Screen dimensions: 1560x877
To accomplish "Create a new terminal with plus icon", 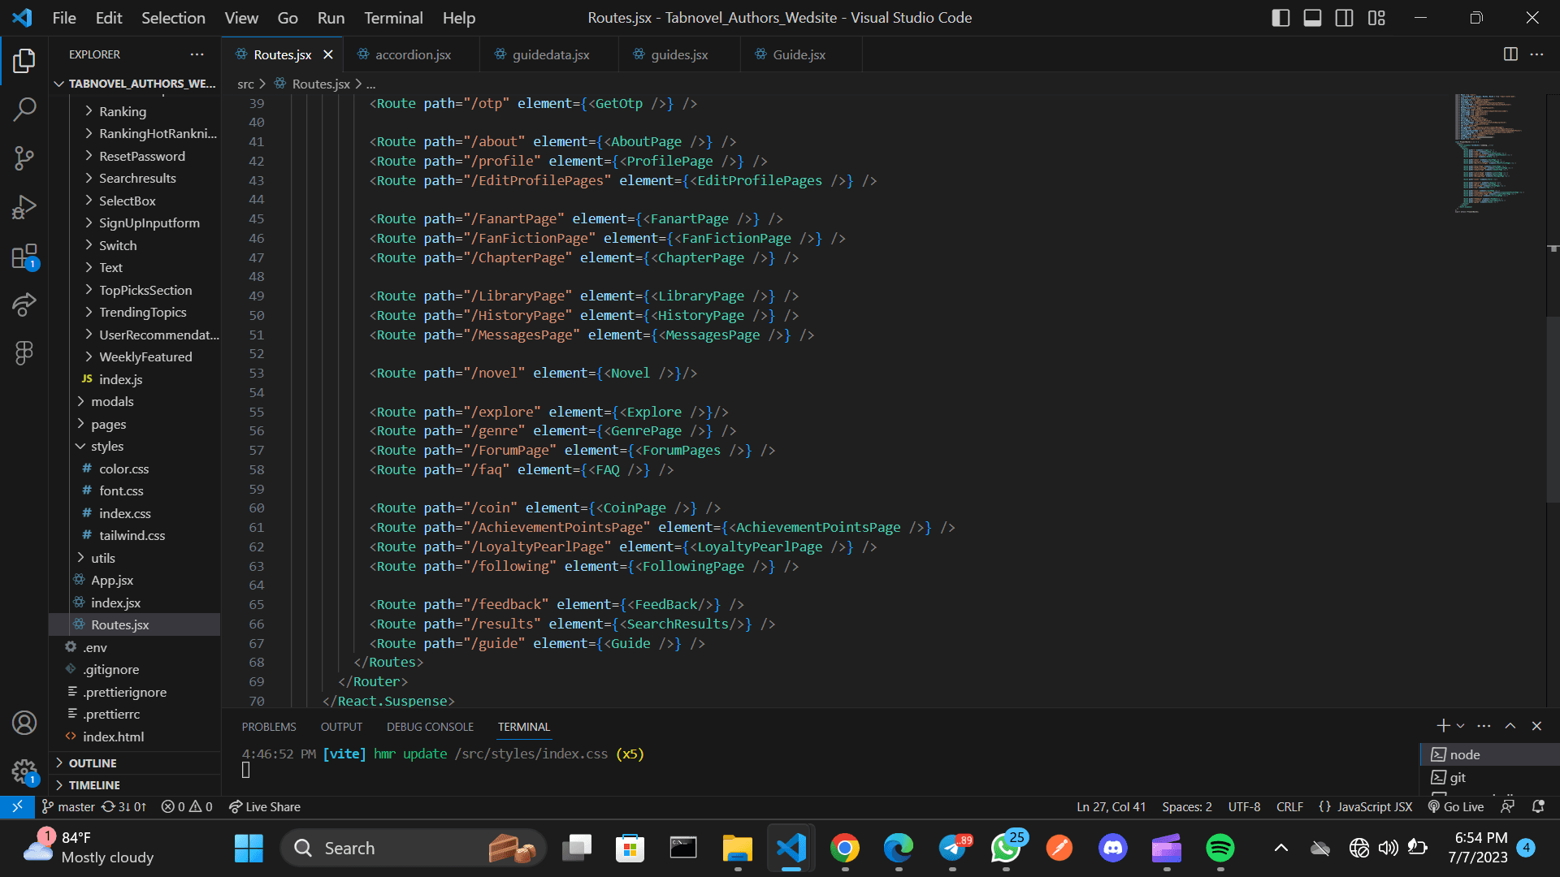I will pyautogui.click(x=1443, y=726).
